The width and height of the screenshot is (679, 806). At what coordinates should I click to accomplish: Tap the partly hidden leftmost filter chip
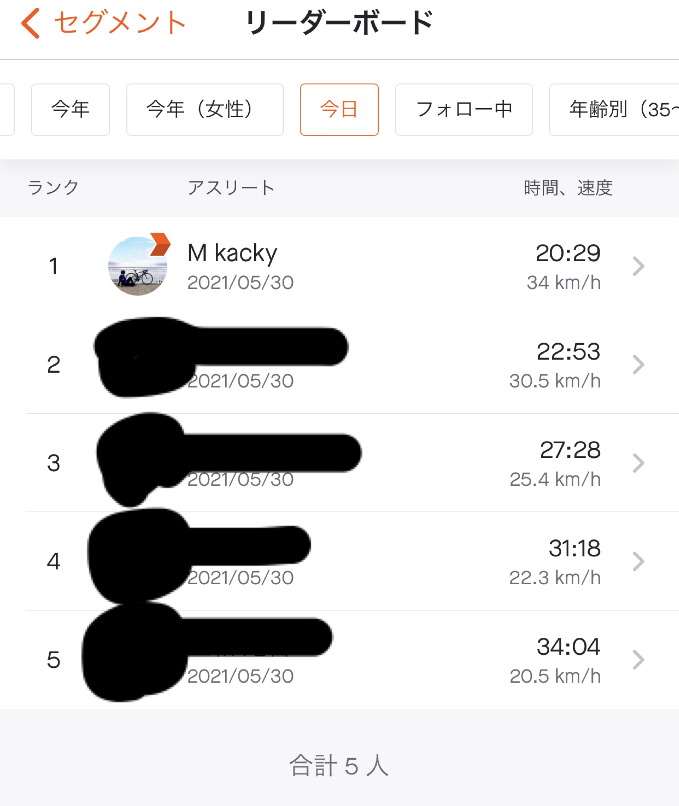pyautogui.click(x=7, y=110)
